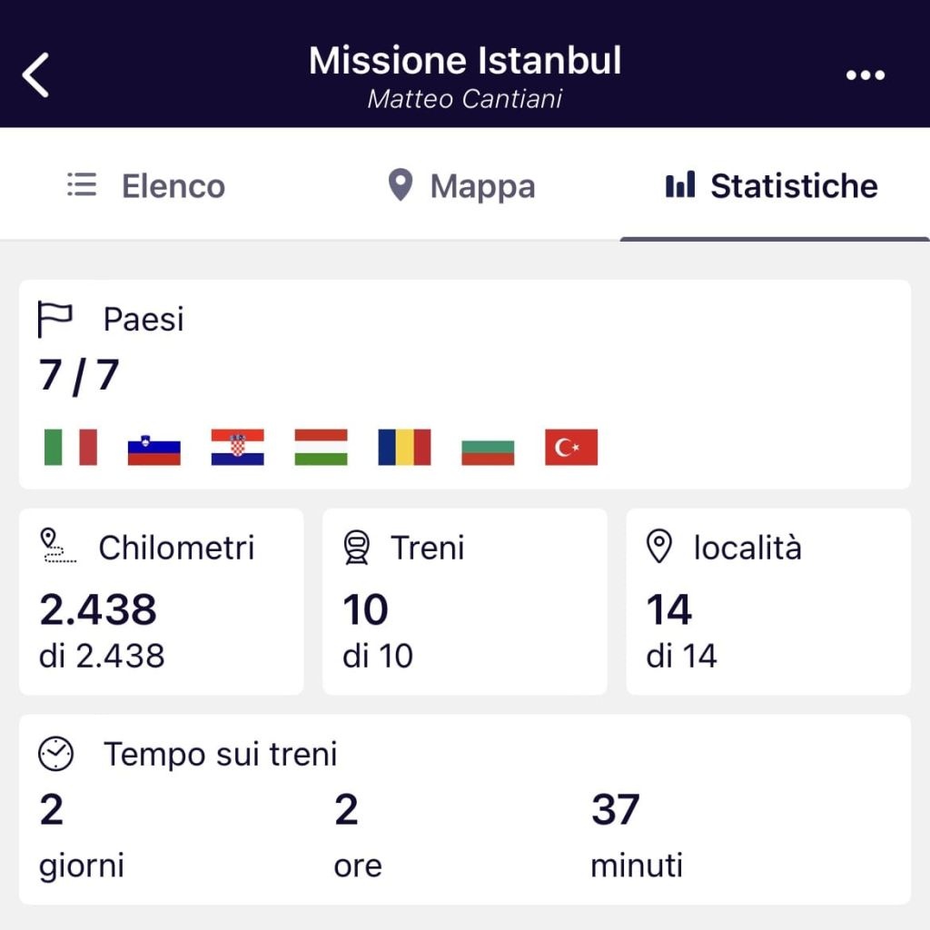Switch to the Elenco tab
This screenshot has height=930, width=930.
point(147,186)
